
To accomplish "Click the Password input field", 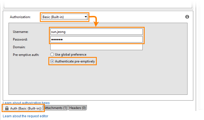I will pos(97,39).
